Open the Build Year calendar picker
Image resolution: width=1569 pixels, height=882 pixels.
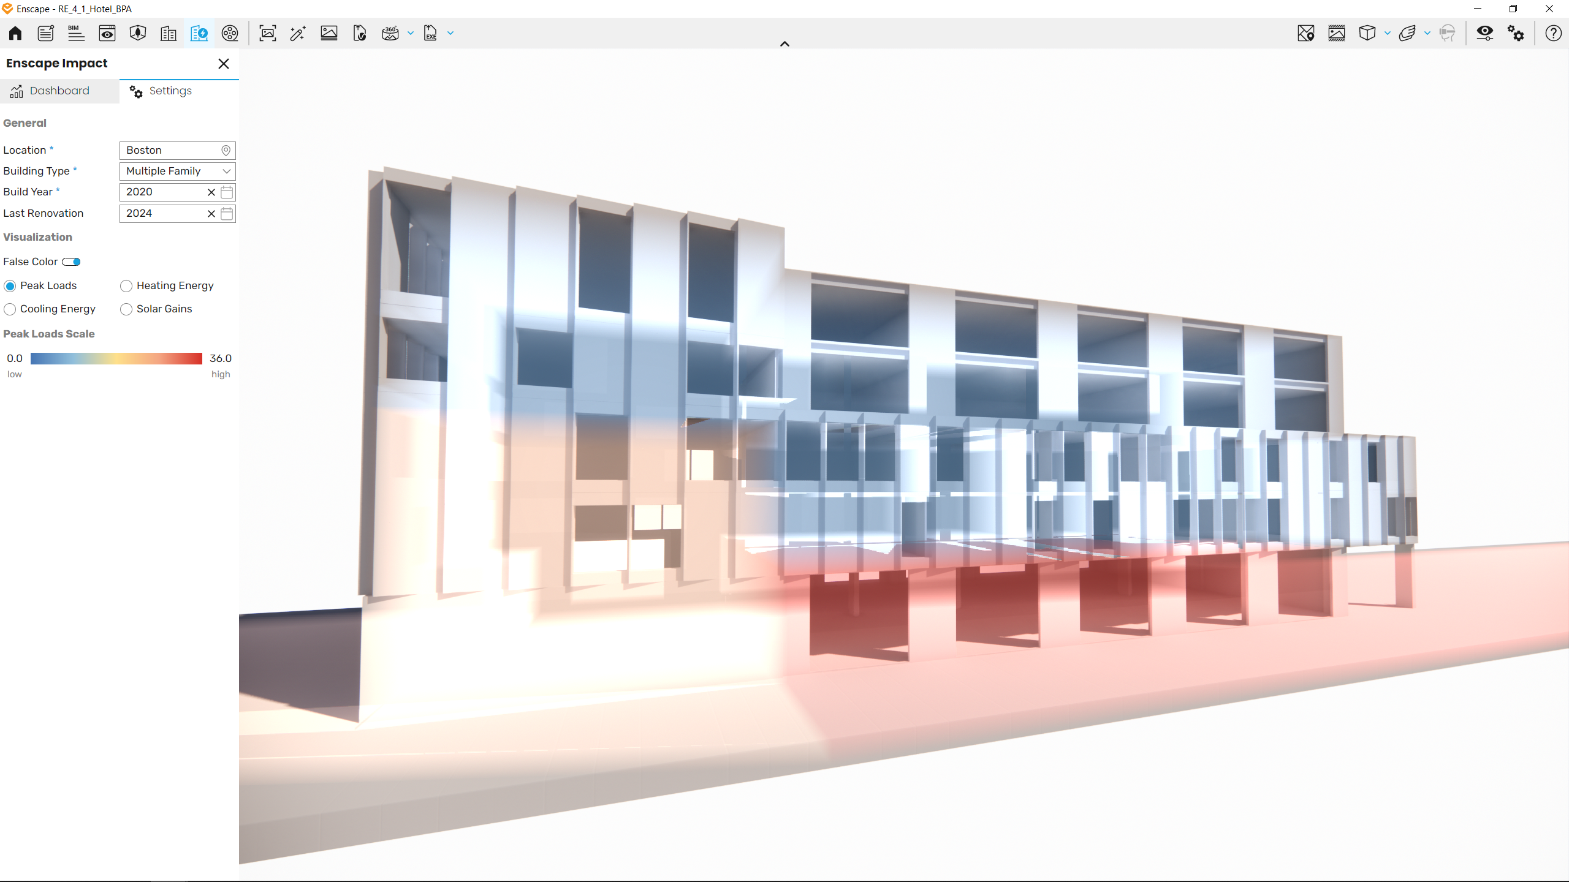click(x=227, y=192)
